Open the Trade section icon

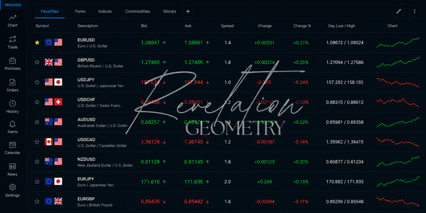(x=12, y=39)
